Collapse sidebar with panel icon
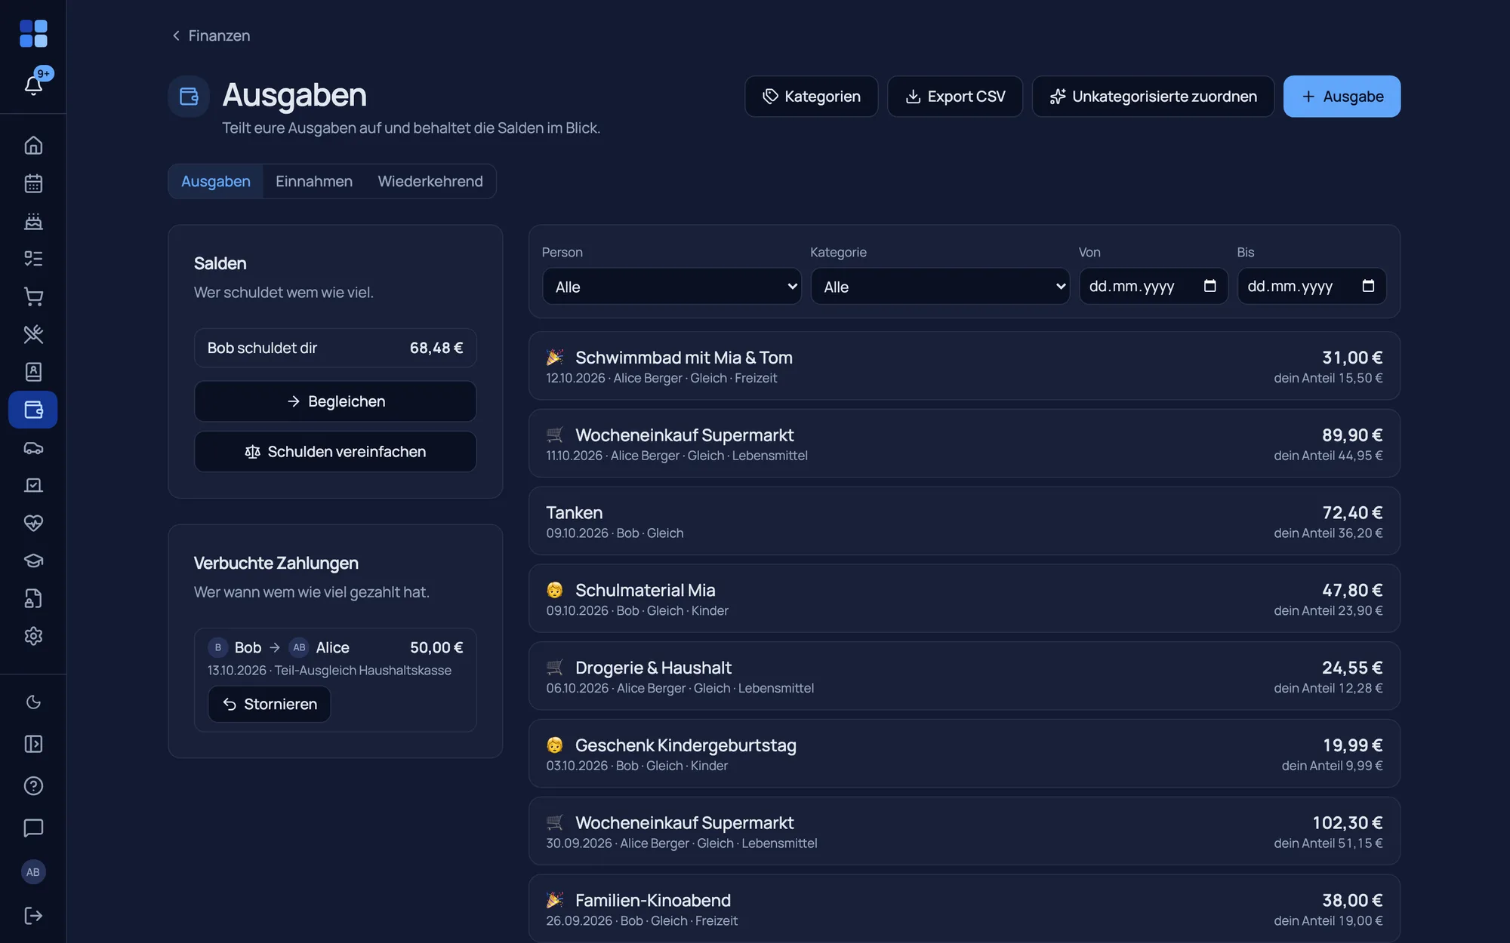 pyautogui.click(x=33, y=744)
